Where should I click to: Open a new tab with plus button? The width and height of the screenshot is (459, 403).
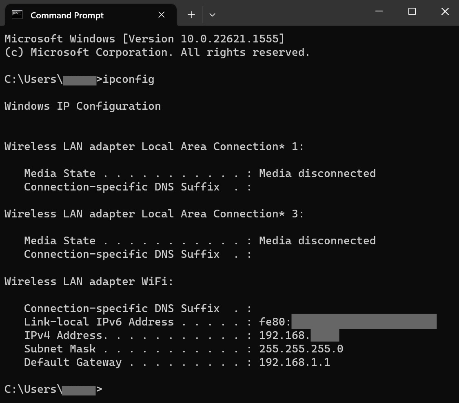click(191, 15)
